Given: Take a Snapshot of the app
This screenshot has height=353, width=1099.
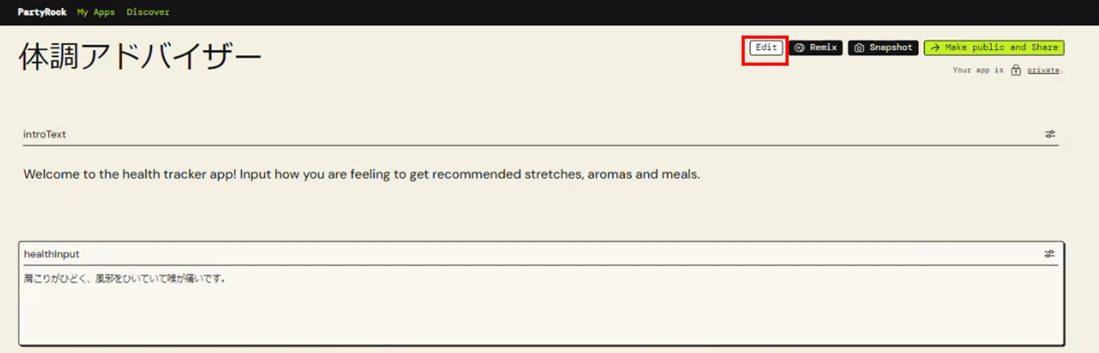Looking at the screenshot, I should tap(883, 48).
